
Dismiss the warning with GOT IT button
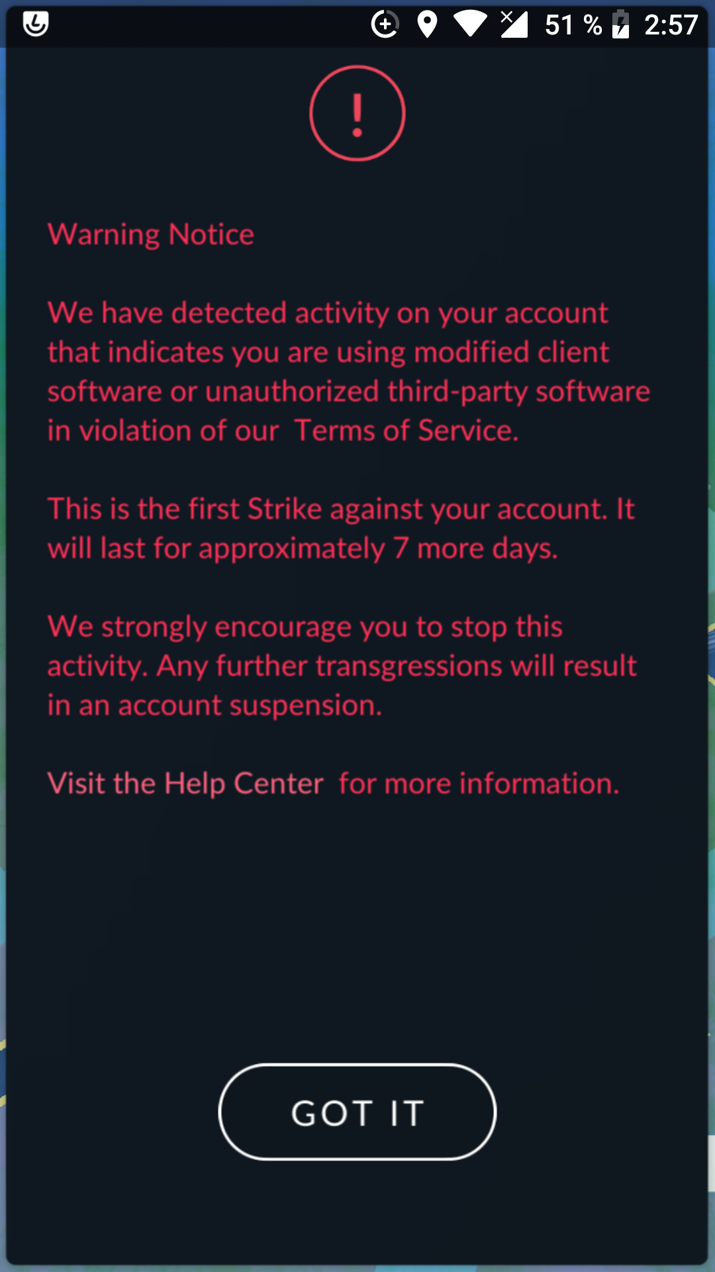[358, 1112]
